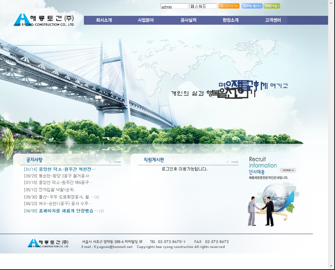Open the 사업분야 menu

click(146, 20)
